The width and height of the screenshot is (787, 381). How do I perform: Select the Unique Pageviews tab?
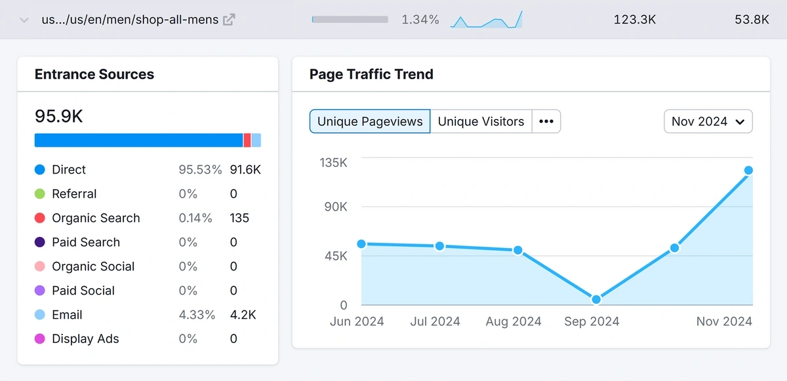pyautogui.click(x=369, y=121)
